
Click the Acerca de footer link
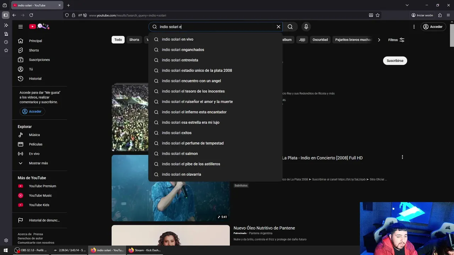pyautogui.click(x=24, y=234)
